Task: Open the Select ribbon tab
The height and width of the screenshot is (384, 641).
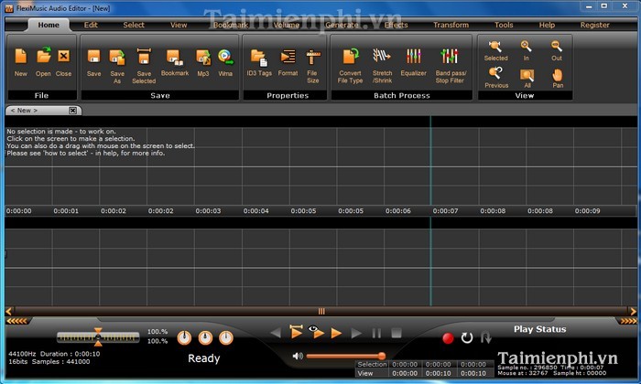Action: 134,25
